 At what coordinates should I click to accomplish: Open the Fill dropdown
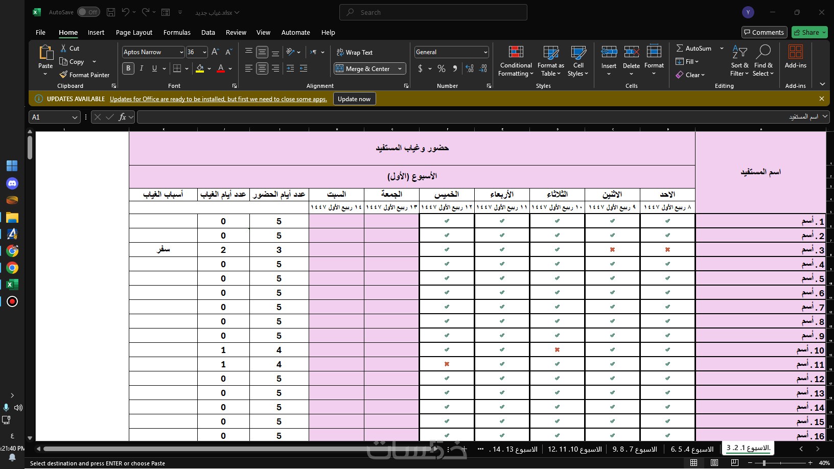click(x=687, y=61)
